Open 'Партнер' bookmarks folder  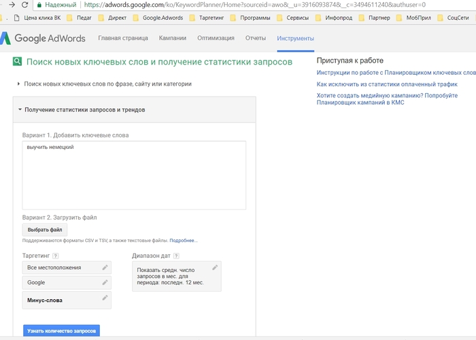(375, 18)
